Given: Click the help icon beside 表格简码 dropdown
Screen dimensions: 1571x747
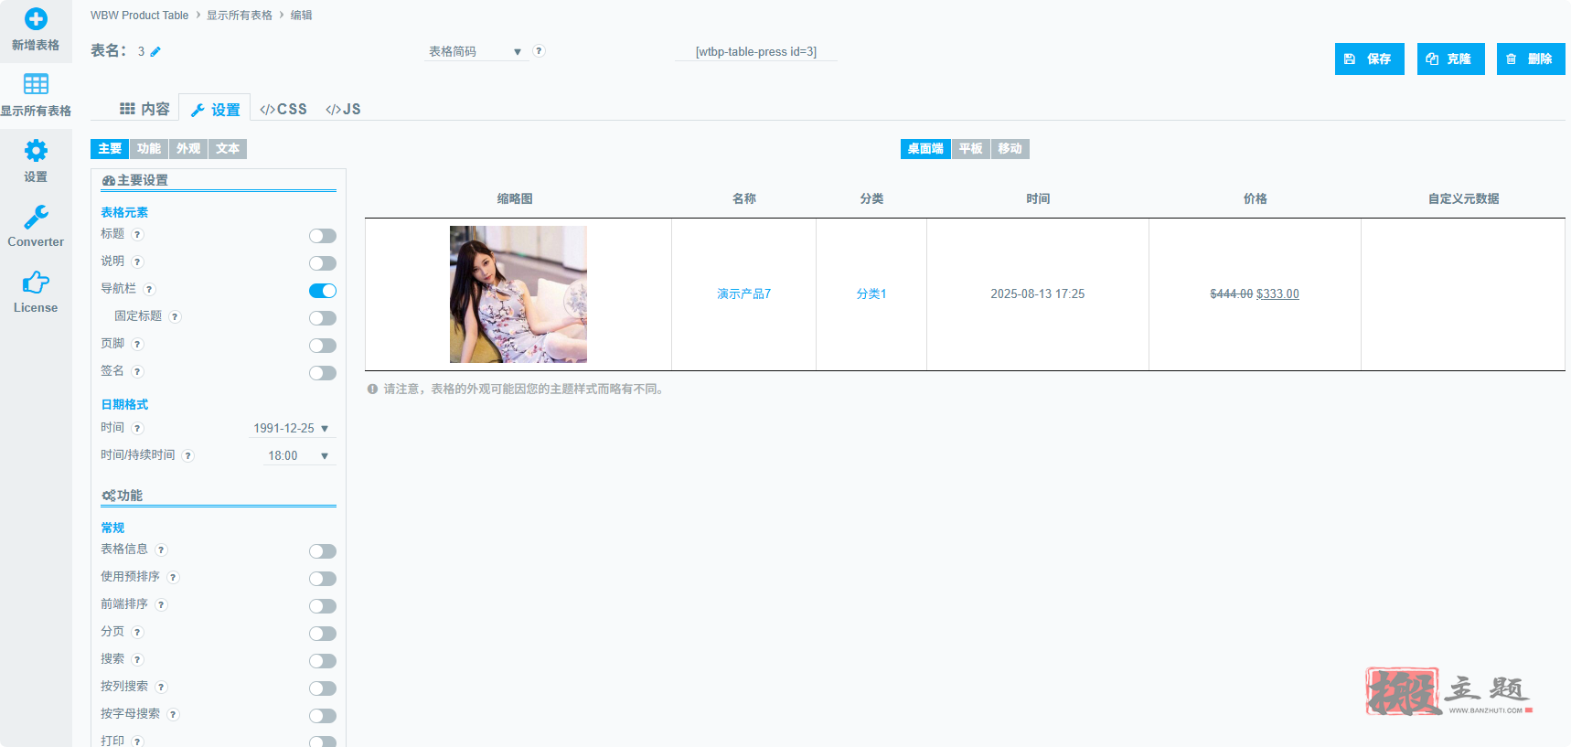Looking at the screenshot, I should tap(540, 51).
